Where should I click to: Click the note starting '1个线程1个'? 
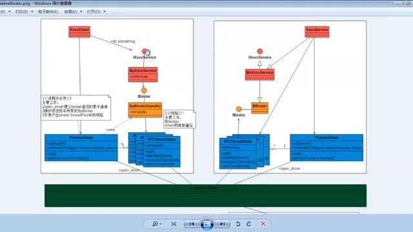(x=179, y=119)
